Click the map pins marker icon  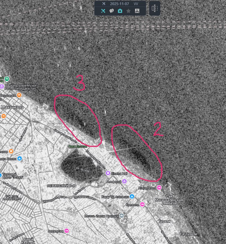(x=111, y=11)
